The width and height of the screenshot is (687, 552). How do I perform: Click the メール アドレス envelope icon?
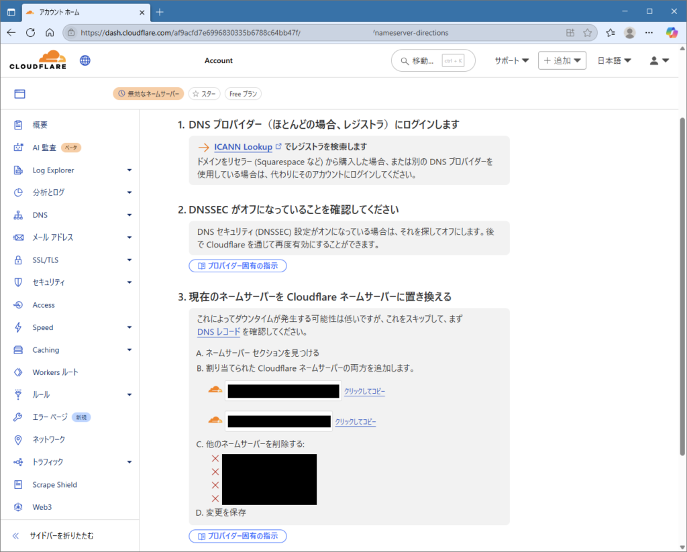[x=18, y=237]
